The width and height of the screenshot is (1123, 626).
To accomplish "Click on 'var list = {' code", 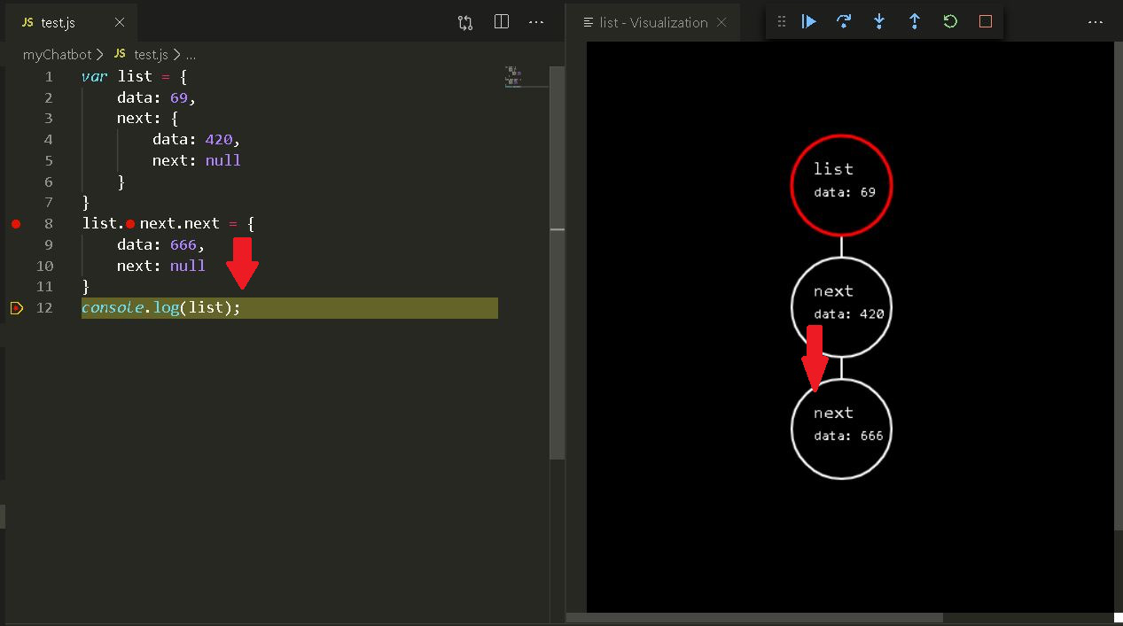I will coord(134,76).
